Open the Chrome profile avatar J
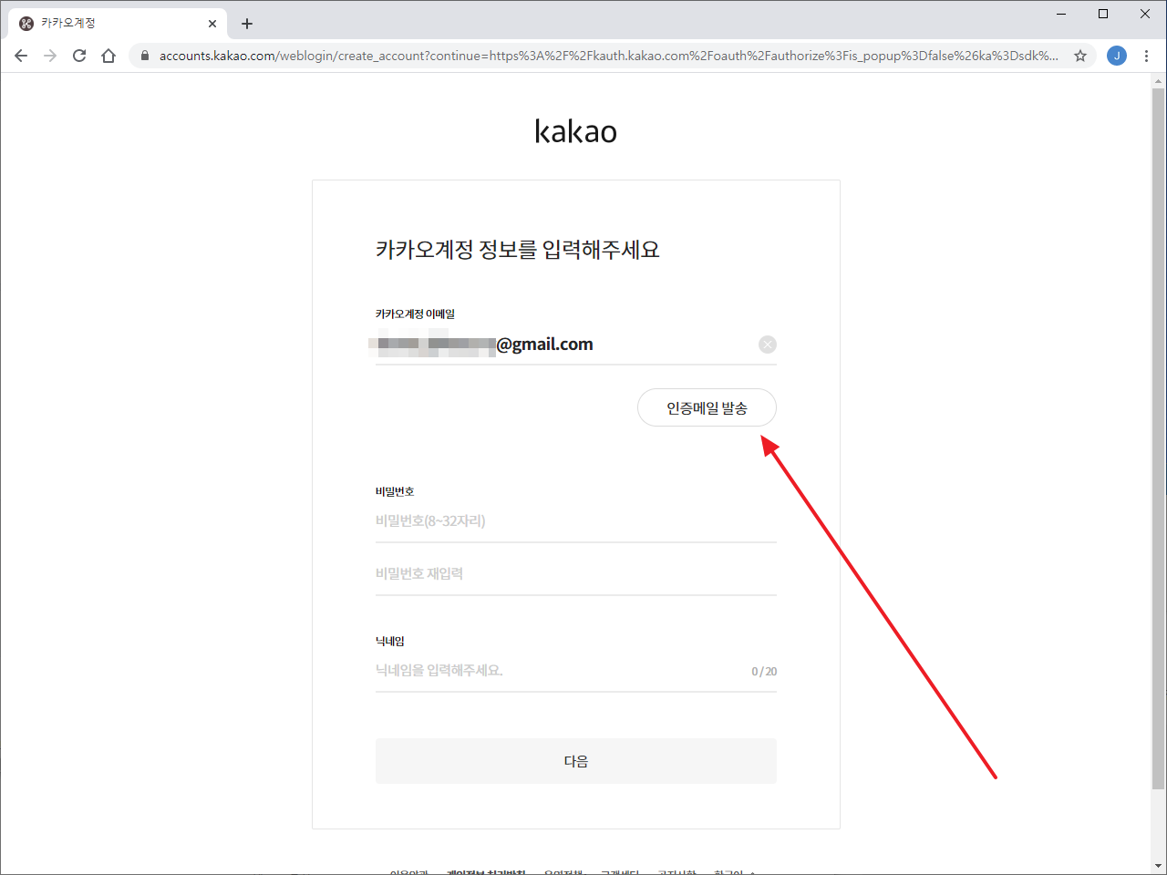 tap(1117, 56)
